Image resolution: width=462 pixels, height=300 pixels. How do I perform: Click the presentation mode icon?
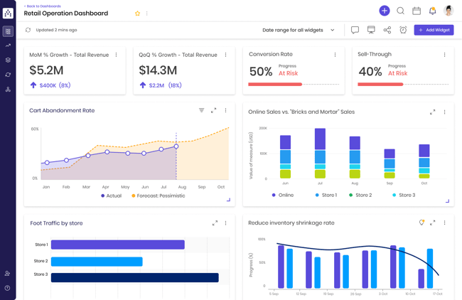pos(371,30)
